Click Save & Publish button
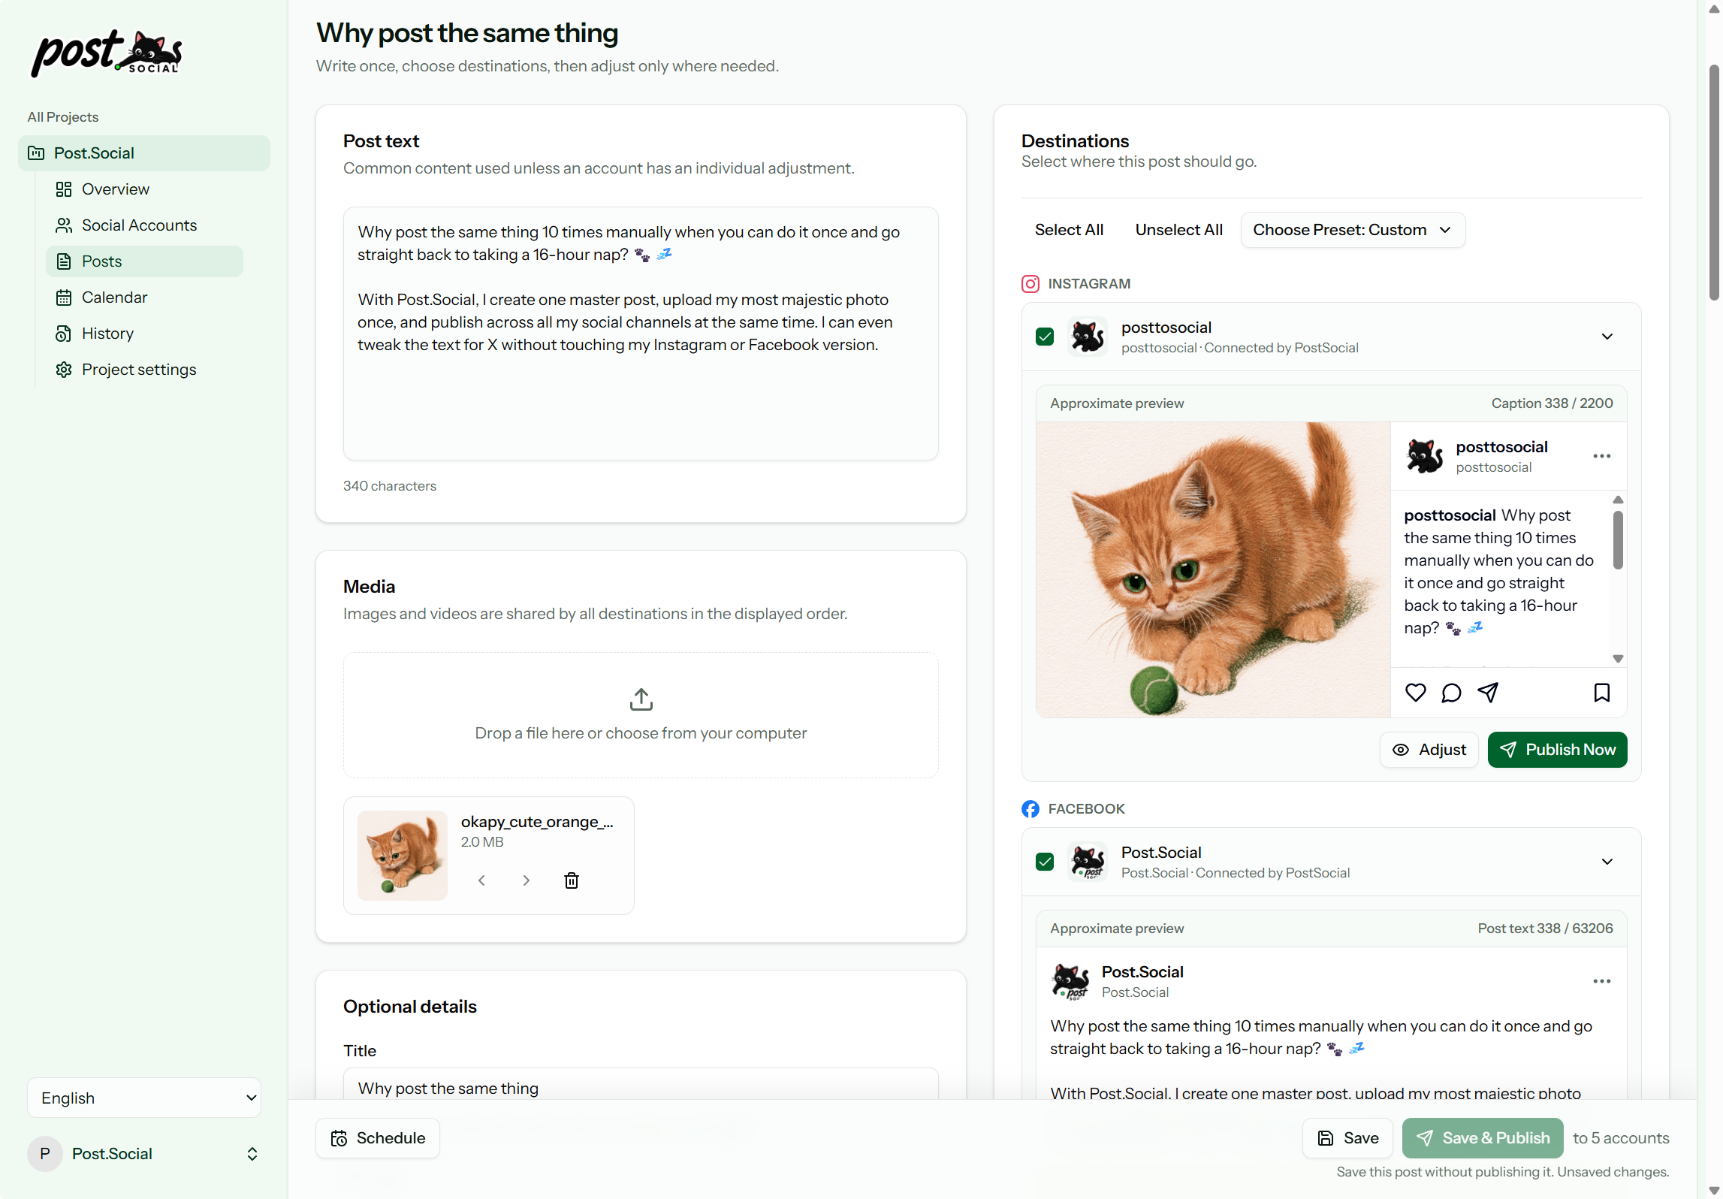Image resolution: width=1723 pixels, height=1199 pixels. [1483, 1138]
